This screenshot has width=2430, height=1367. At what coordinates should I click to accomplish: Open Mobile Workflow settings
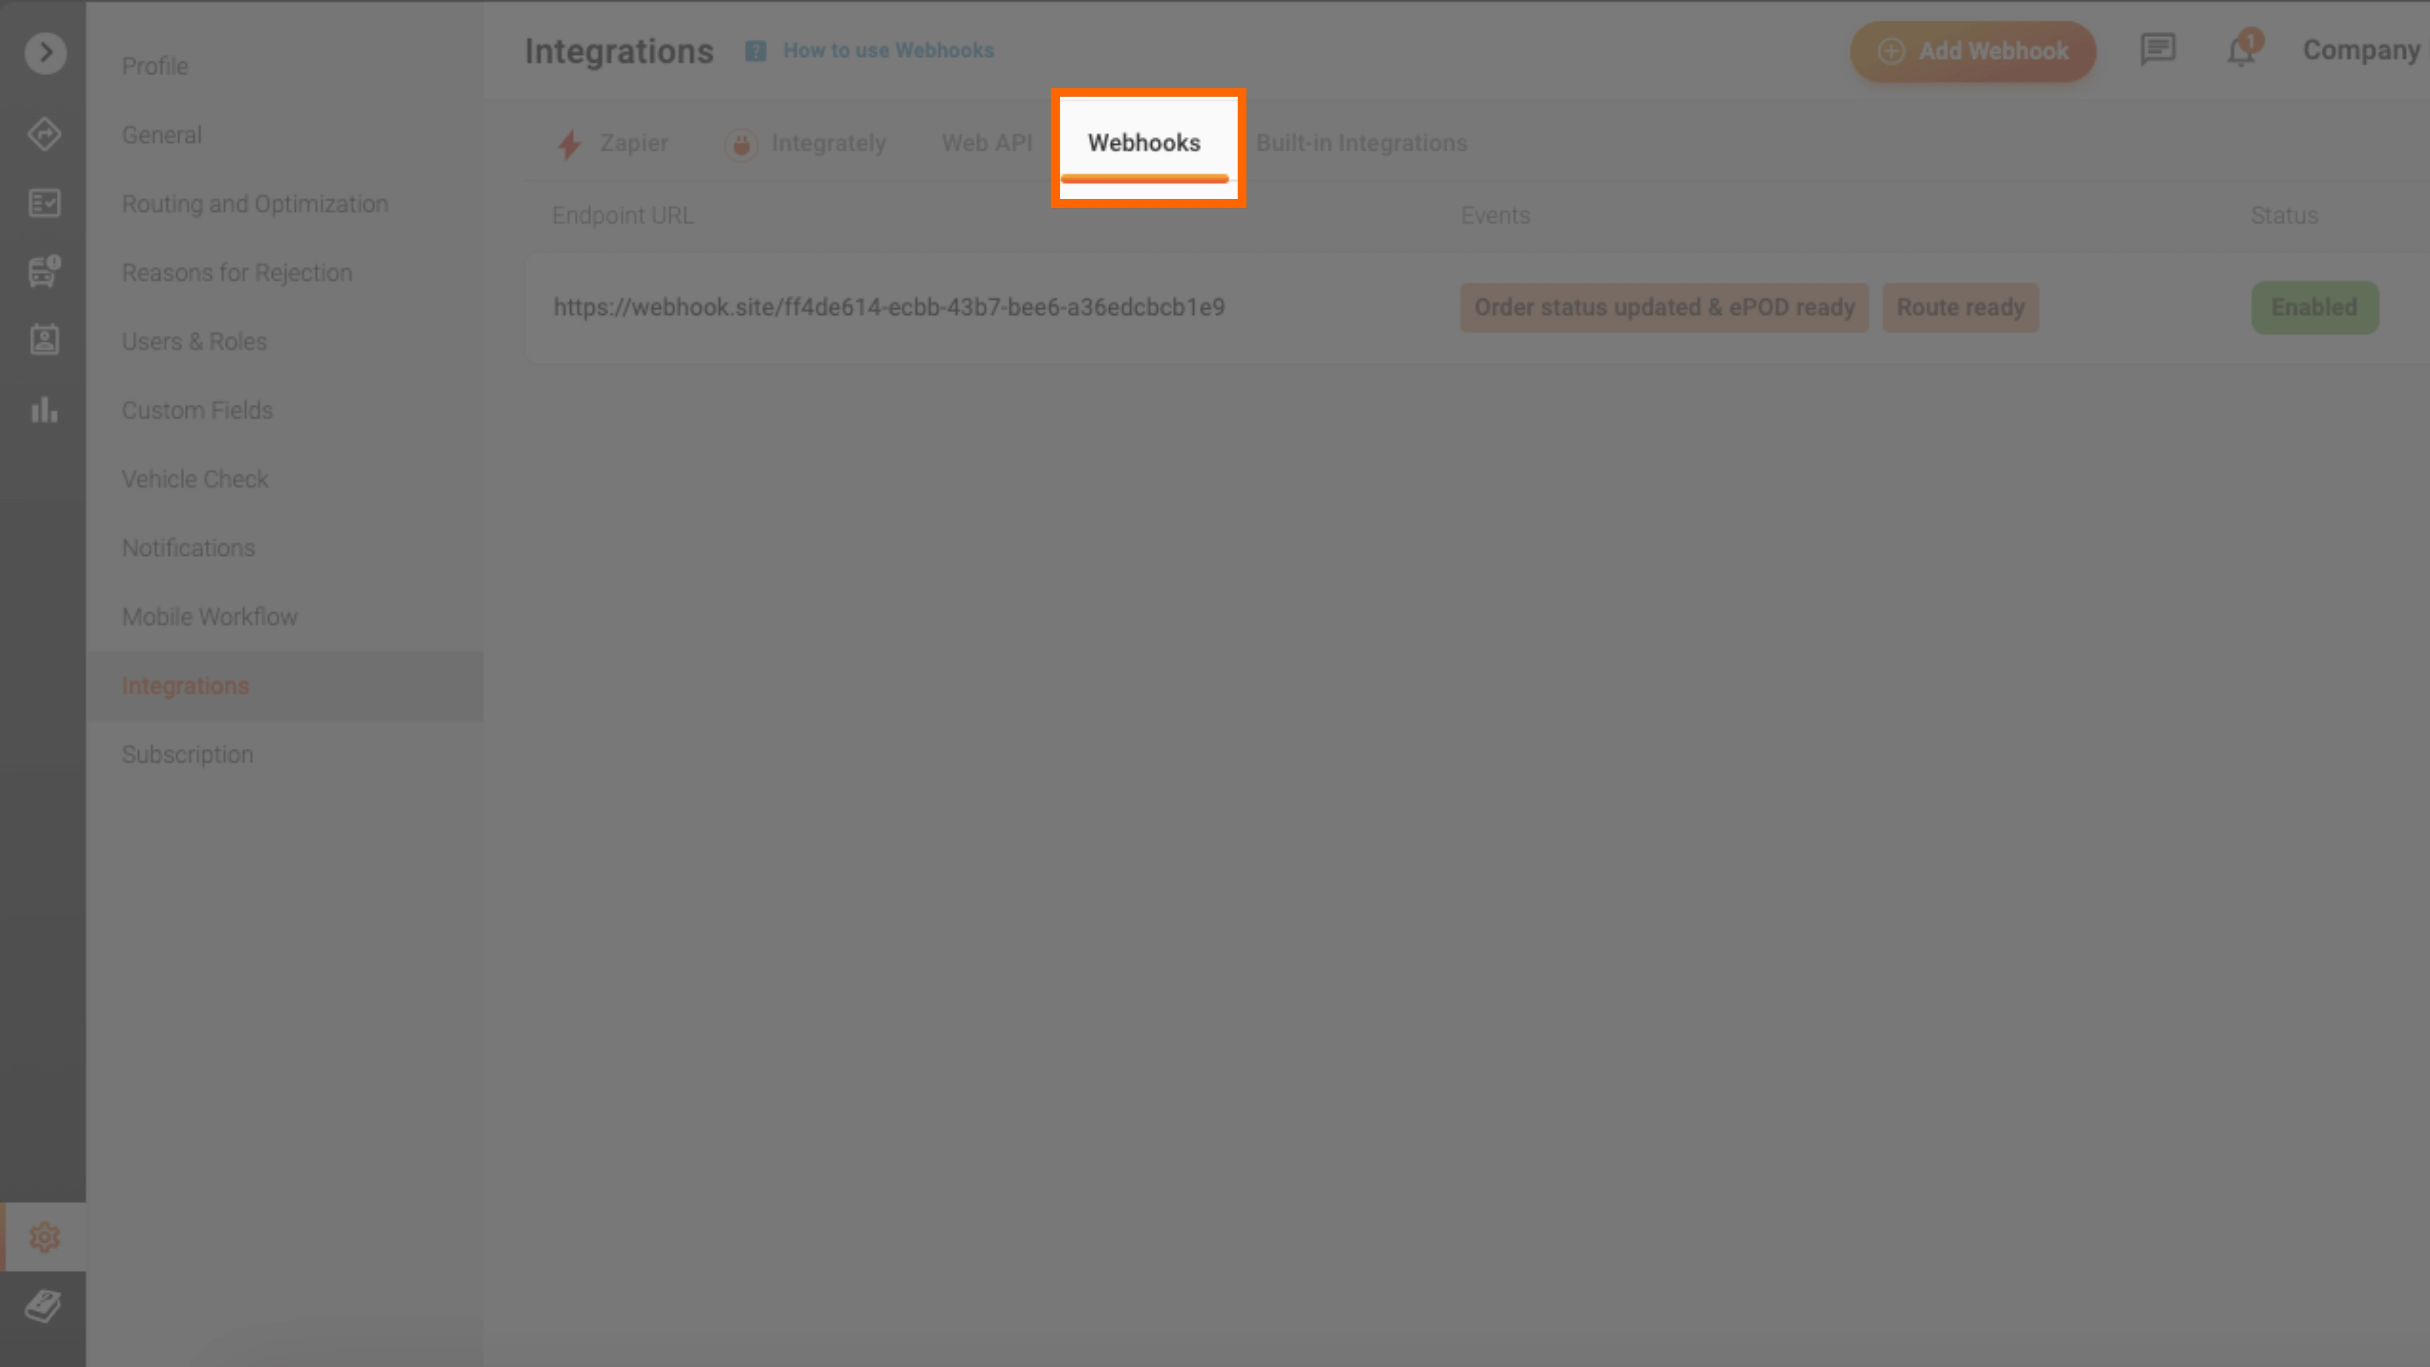click(x=209, y=617)
